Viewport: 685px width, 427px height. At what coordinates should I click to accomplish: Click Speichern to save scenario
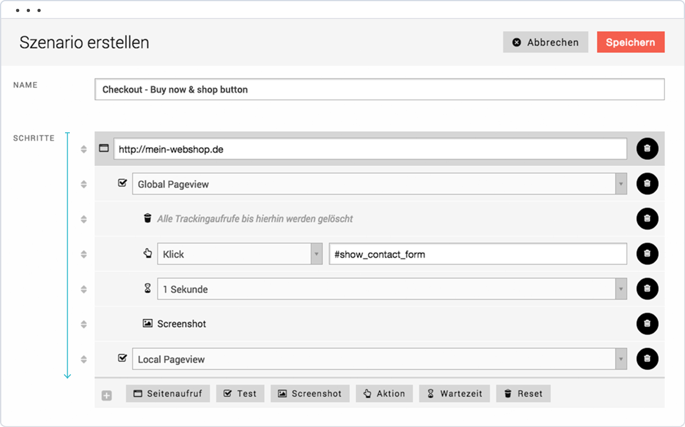point(631,42)
